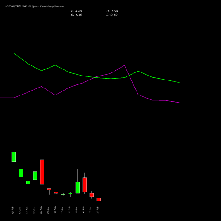Select the green candle for 03 Feb
This screenshot has width=221, height=221.
[21, 173]
